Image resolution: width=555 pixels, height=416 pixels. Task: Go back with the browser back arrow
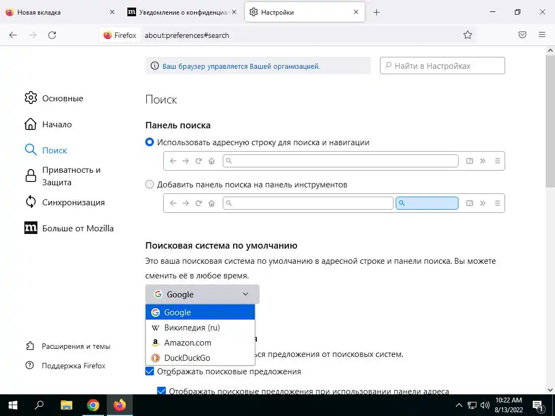[x=13, y=35]
